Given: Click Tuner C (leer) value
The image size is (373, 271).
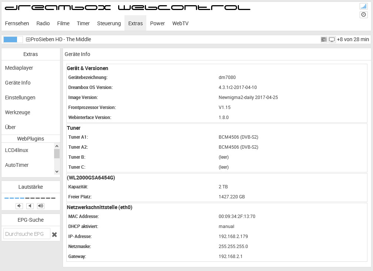Looking at the screenshot, I should click(x=224, y=167).
